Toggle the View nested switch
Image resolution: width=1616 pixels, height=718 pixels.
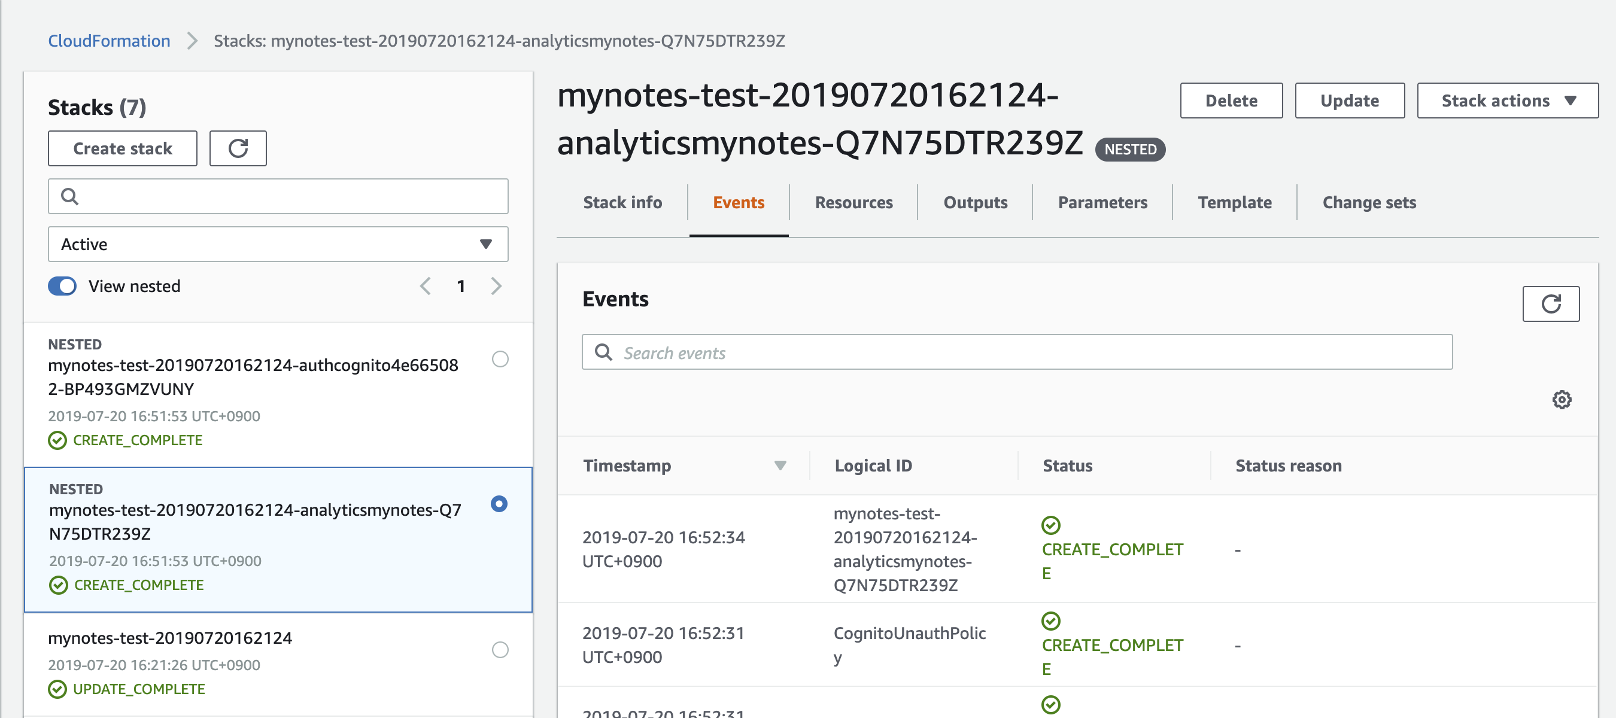tap(62, 286)
